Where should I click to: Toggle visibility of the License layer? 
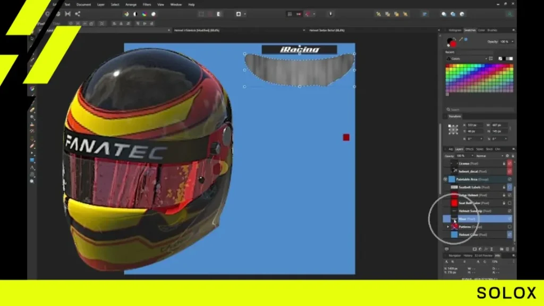coord(509,164)
